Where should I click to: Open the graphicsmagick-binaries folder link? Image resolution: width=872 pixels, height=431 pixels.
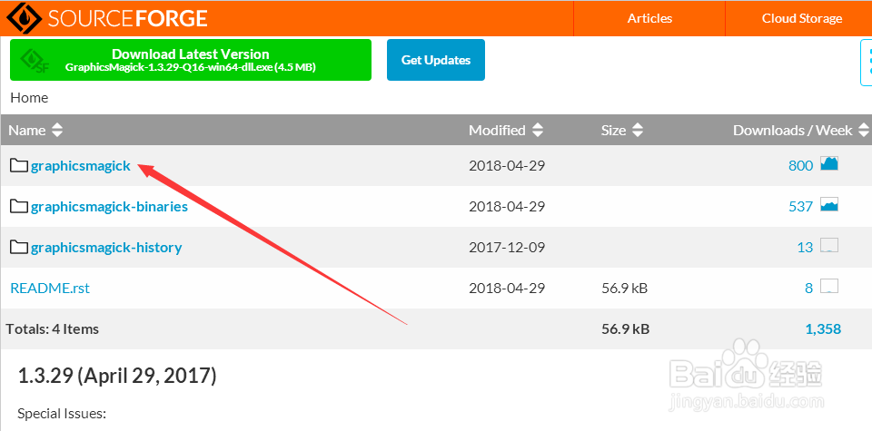(x=110, y=207)
